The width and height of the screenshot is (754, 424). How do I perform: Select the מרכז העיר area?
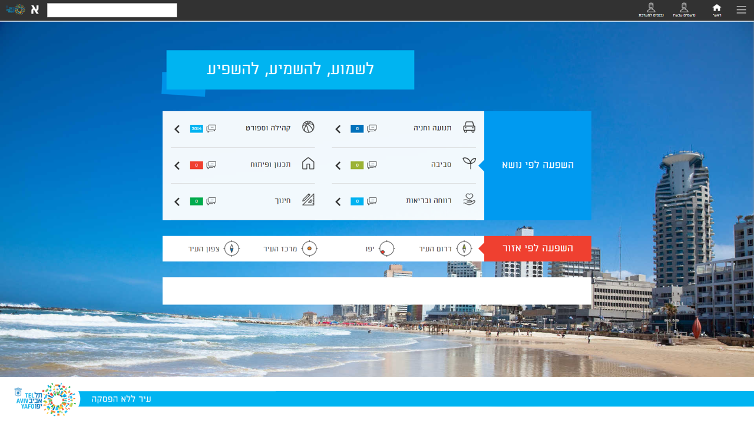tap(280, 249)
